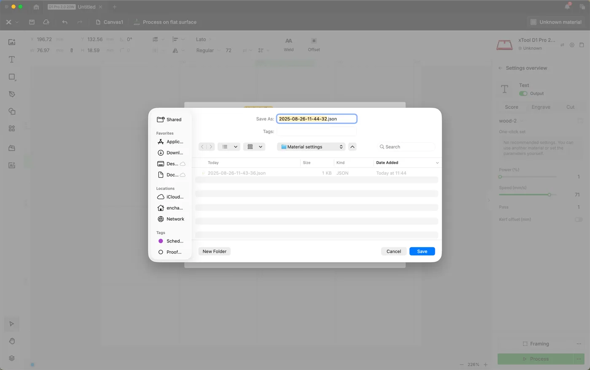Screen dimensions: 590x370
Task: Select the Hand pan tool
Action: point(12,341)
